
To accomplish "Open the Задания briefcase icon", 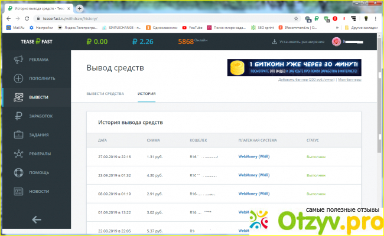I will pos(18,135).
